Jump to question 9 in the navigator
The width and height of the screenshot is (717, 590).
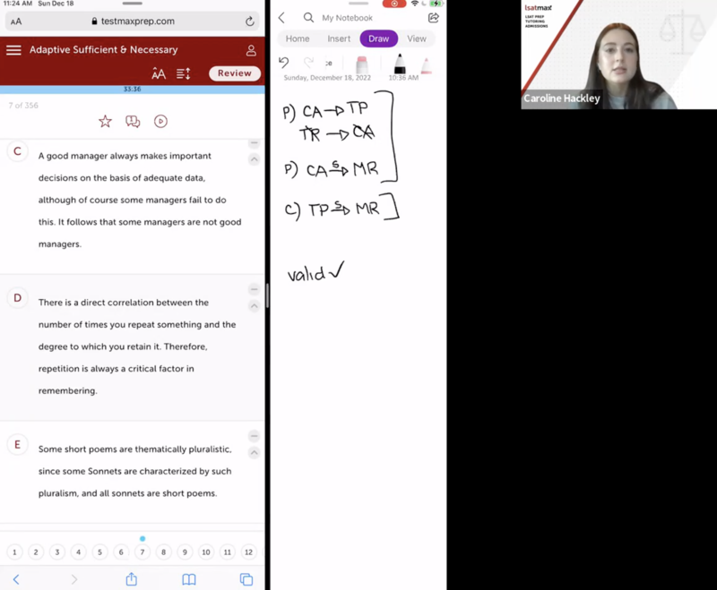[185, 552]
